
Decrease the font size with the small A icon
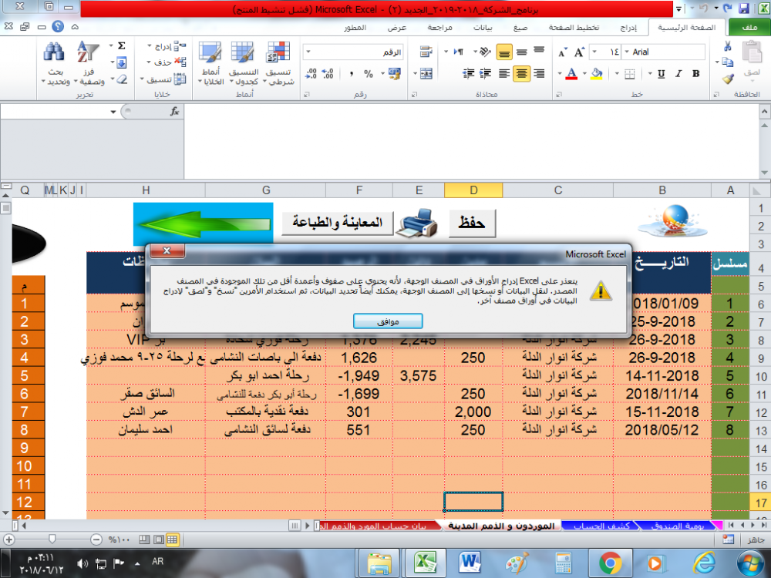(x=563, y=52)
